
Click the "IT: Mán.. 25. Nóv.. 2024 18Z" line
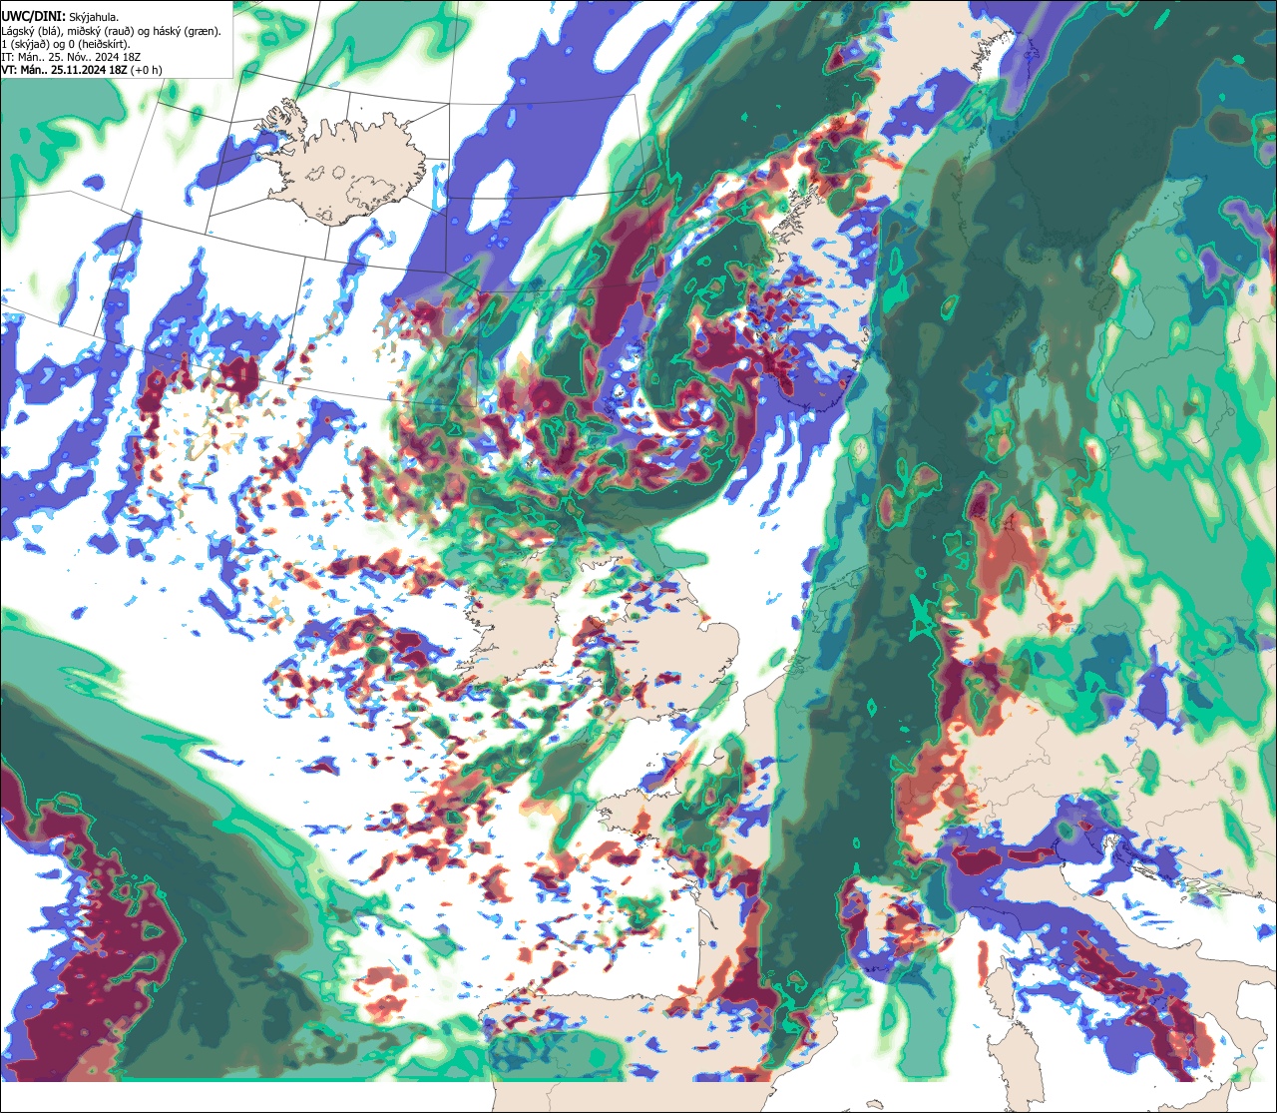click(x=72, y=56)
